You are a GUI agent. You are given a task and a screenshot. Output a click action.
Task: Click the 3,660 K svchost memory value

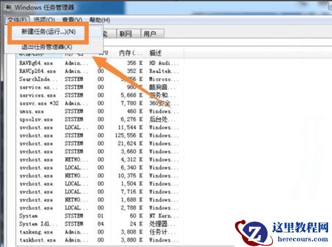click(x=131, y=152)
